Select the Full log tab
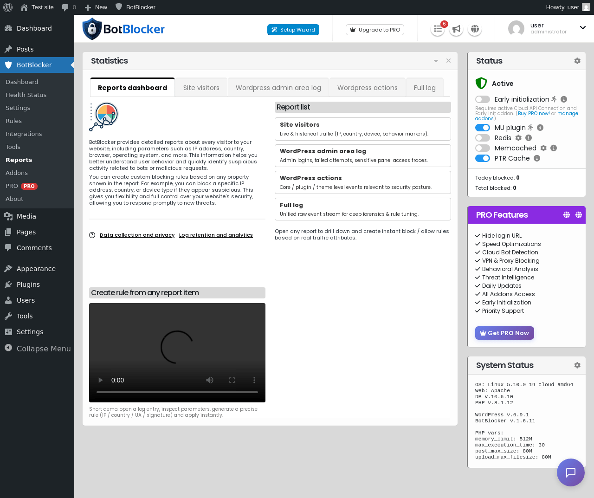The width and height of the screenshot is (594, 498). pos(425,88)
